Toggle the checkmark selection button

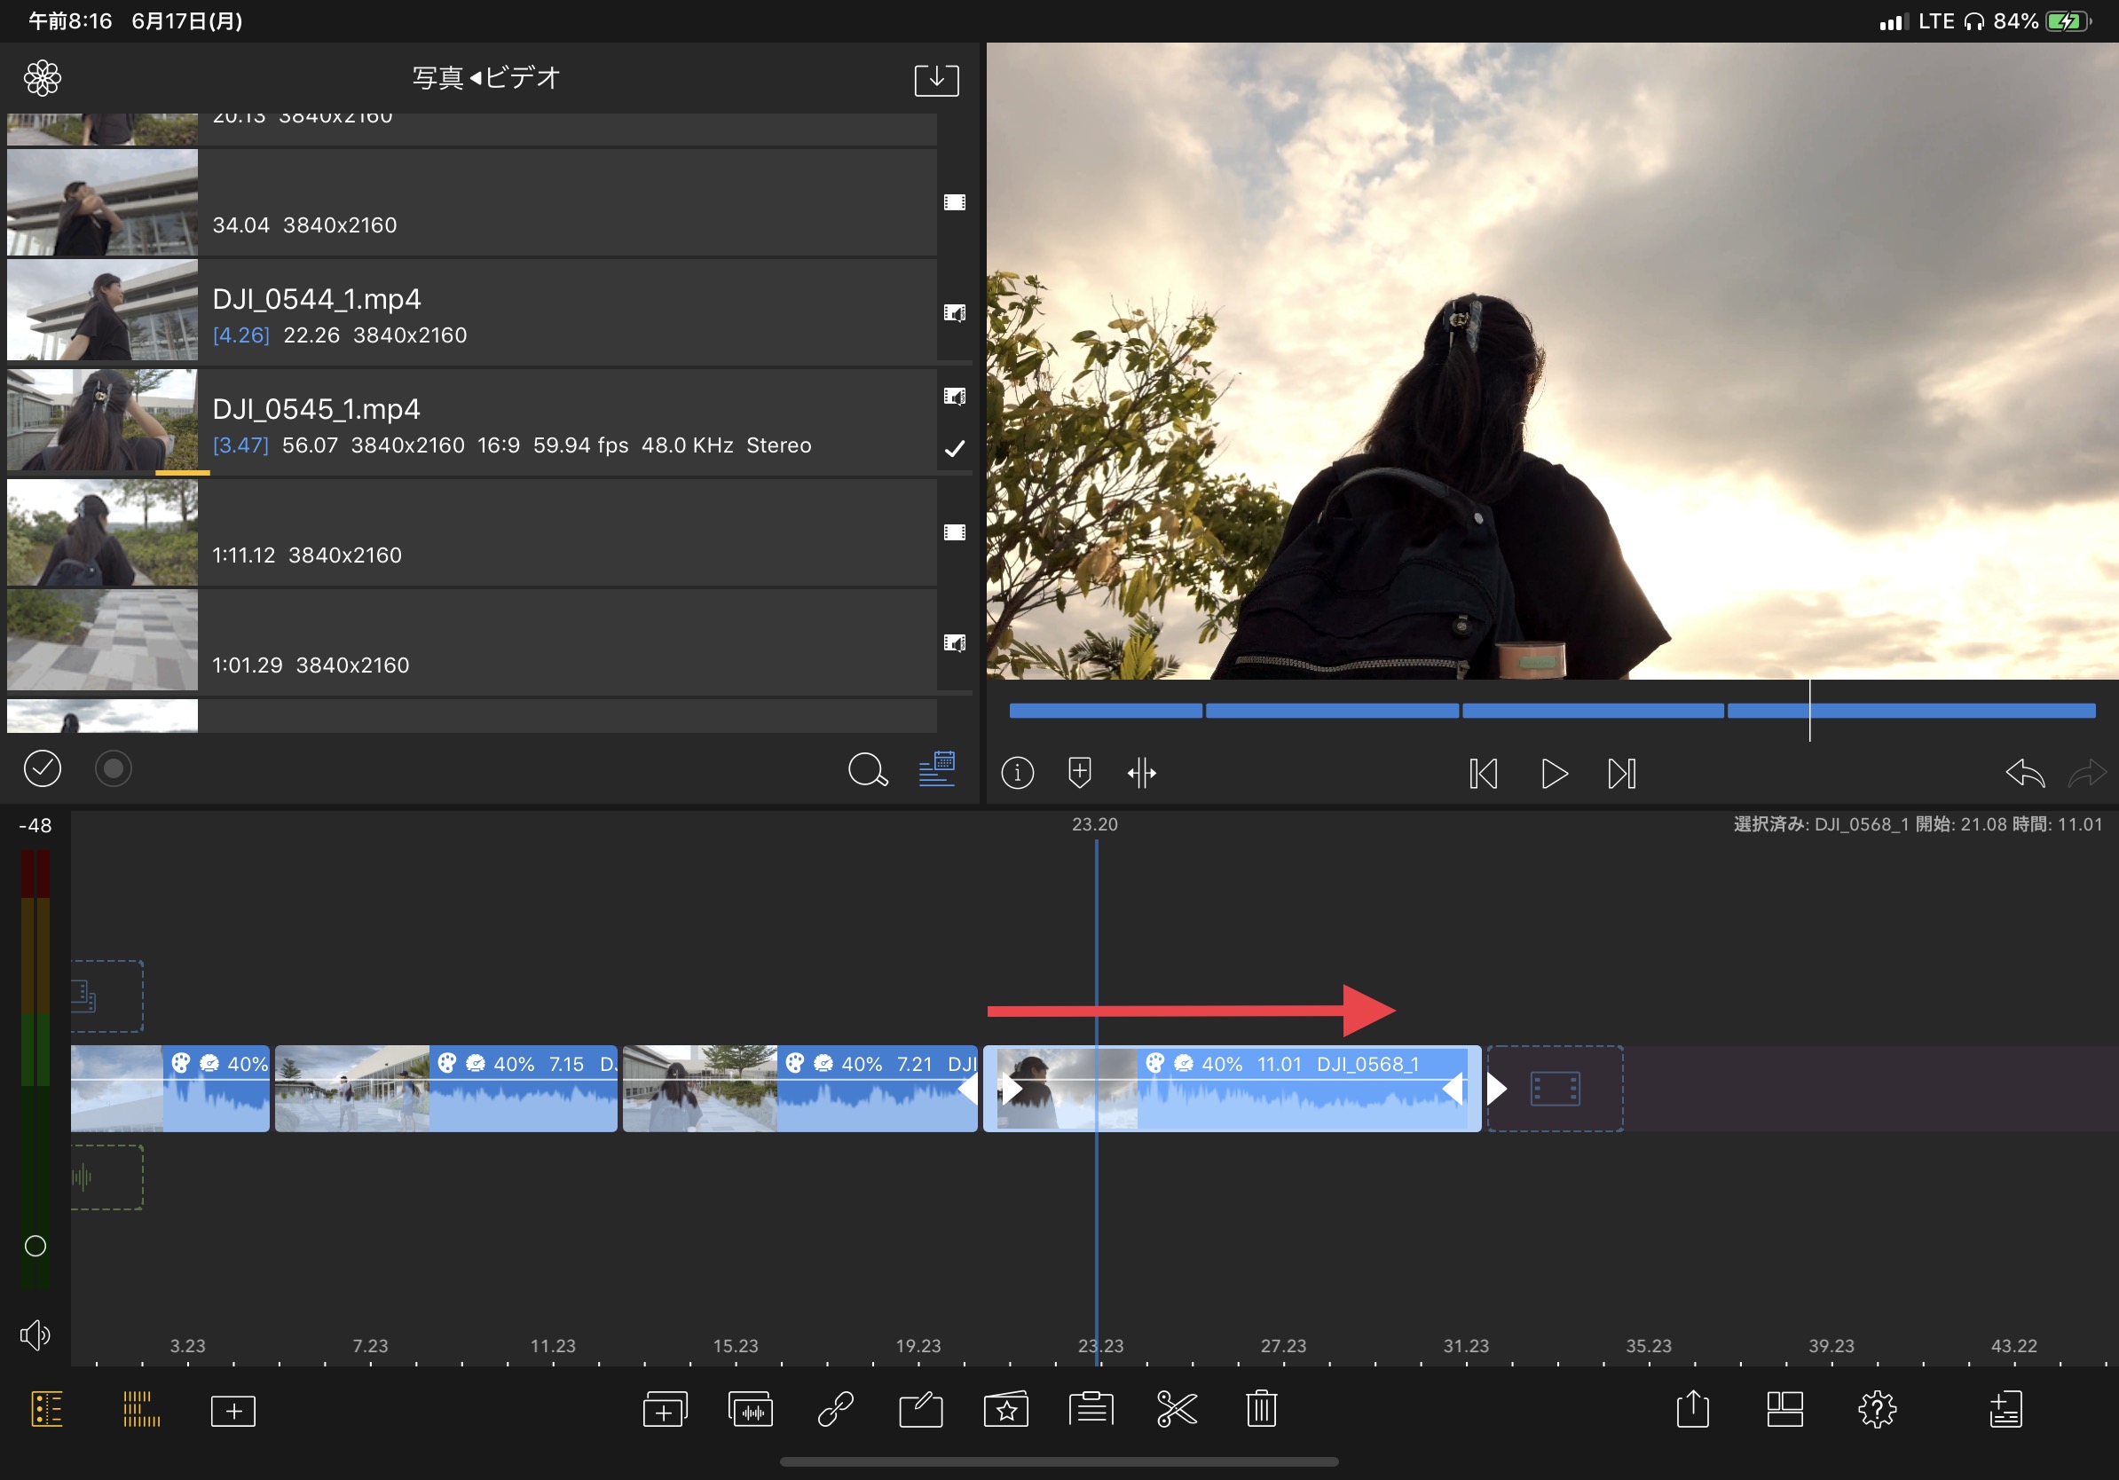coord(43,768)
